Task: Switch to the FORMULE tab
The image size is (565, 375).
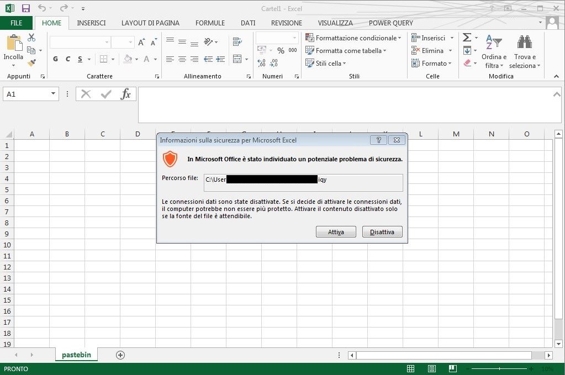Action: (x=210, y=23)
